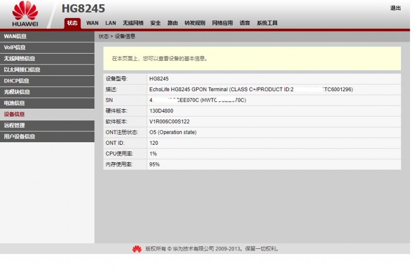Open DHCP信息 in the sidebar
The image size is (413, 269).
click(47, 81)
